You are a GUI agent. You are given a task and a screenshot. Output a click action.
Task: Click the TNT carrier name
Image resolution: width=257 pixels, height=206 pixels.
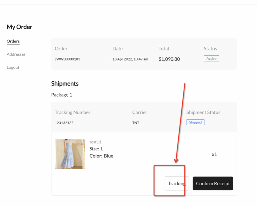[x=136, y=123]
